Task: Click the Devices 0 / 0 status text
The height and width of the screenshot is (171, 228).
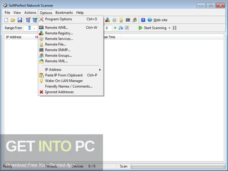Action: tap(83, 166)
